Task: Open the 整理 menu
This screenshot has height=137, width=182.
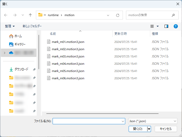Action: (10, 26)
